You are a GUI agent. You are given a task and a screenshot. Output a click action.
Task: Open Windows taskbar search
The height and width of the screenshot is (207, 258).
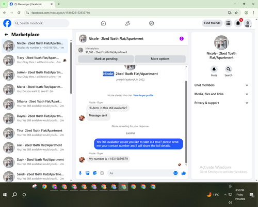[x=14, y=195]
